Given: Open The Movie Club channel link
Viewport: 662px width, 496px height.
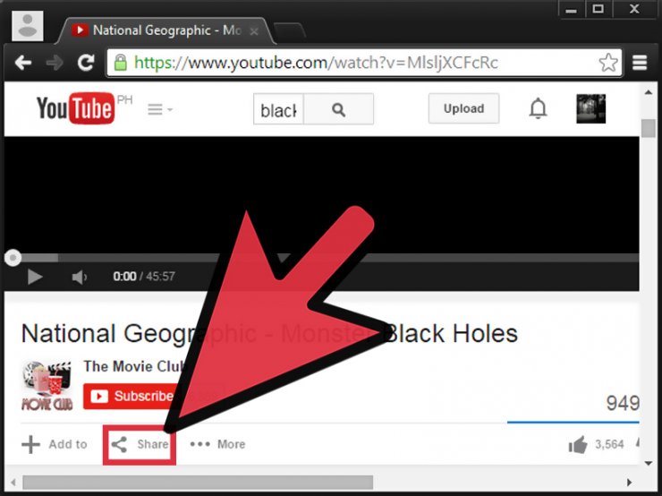Looking at the screenshot, I should (134, 366).
